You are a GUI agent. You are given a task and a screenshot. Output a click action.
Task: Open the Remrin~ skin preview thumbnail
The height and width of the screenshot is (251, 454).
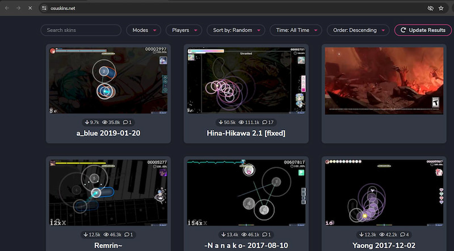click(108, 193)
